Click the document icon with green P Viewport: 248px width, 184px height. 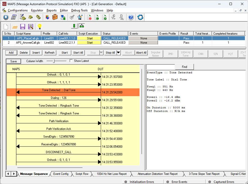(x=104, y=17)
